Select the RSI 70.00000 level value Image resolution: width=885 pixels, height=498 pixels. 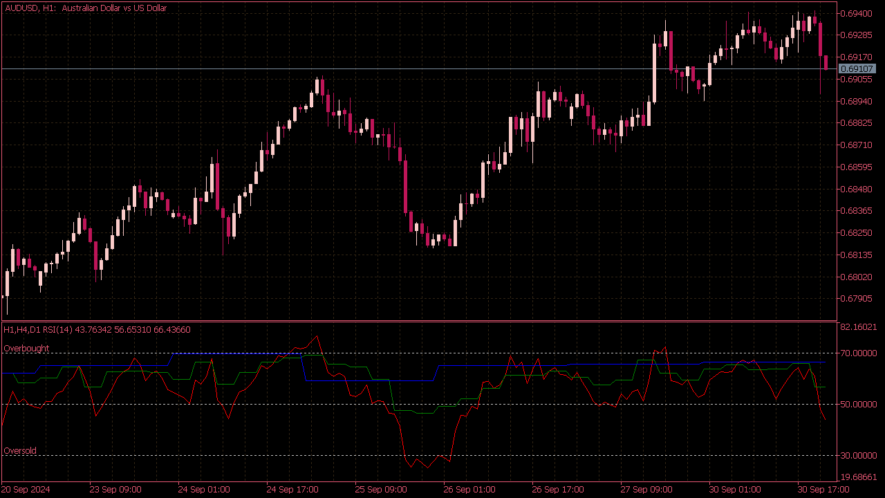point(859,353)
